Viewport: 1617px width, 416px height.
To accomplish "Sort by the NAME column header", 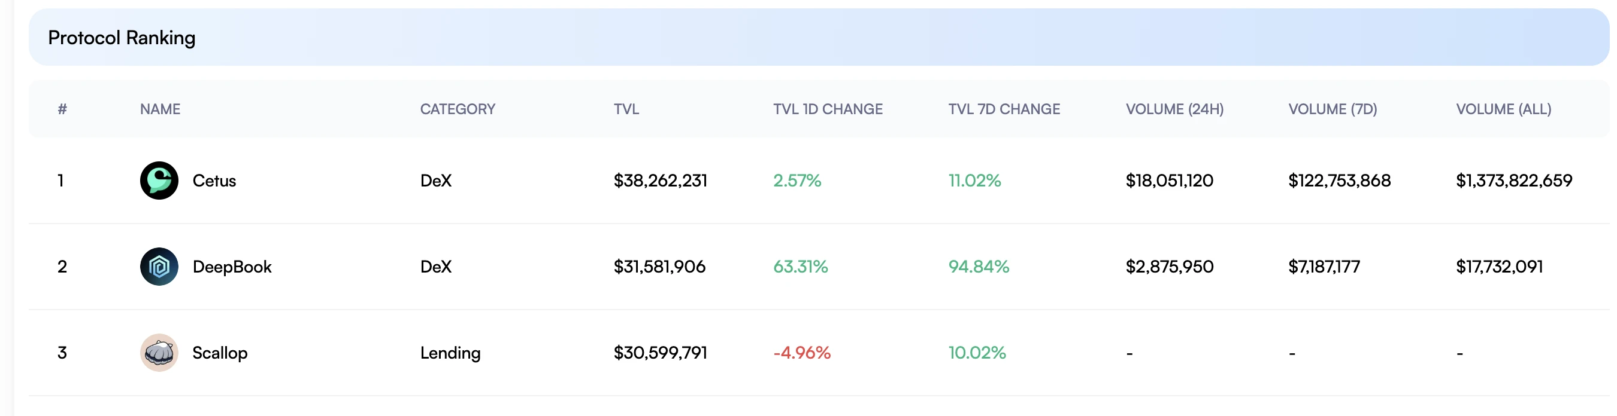I will pyautogui.click(x=160, y=109).
